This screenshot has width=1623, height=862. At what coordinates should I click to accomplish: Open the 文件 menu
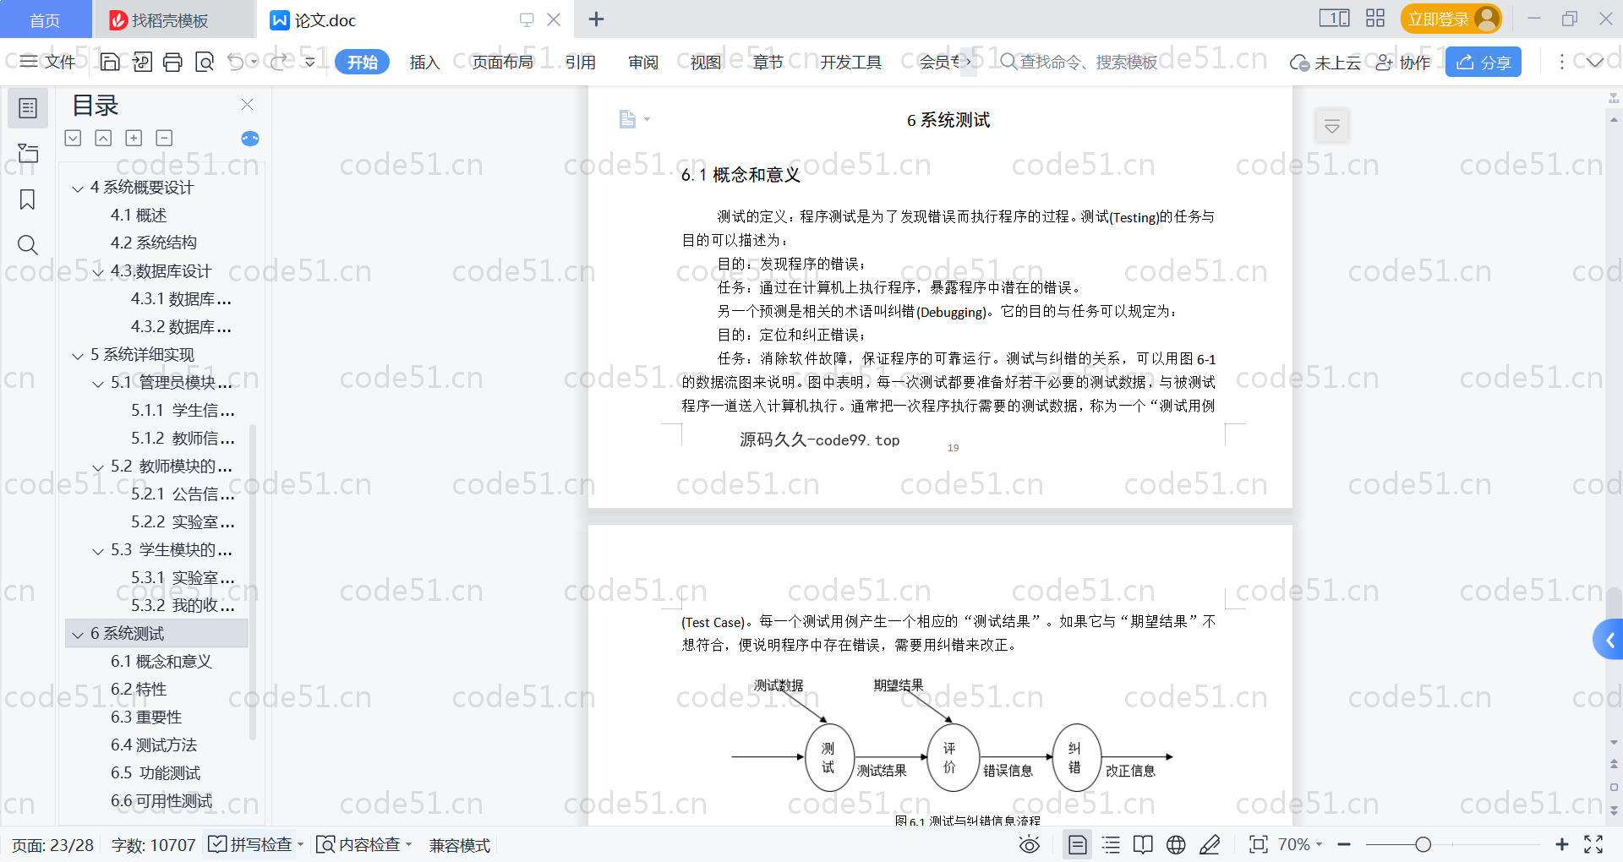click(x=48, y=62)
